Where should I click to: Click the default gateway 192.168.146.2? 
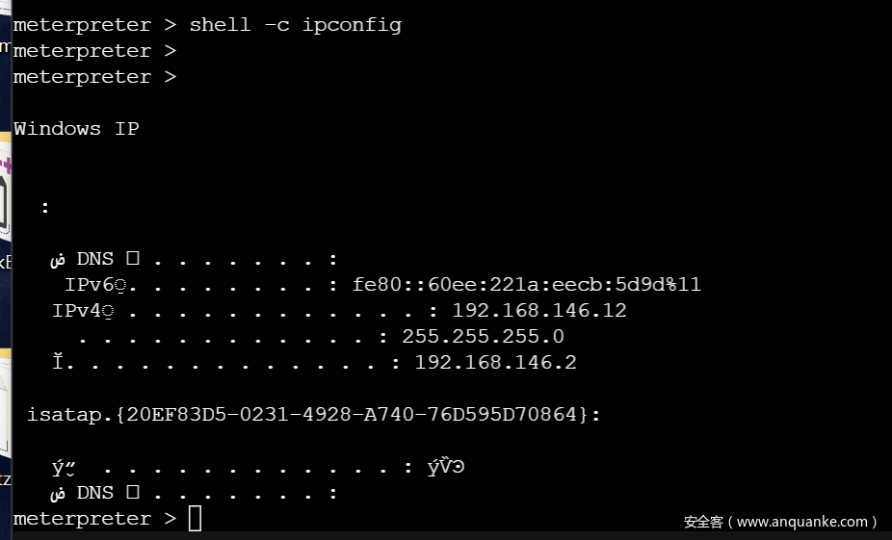(495, 363)
